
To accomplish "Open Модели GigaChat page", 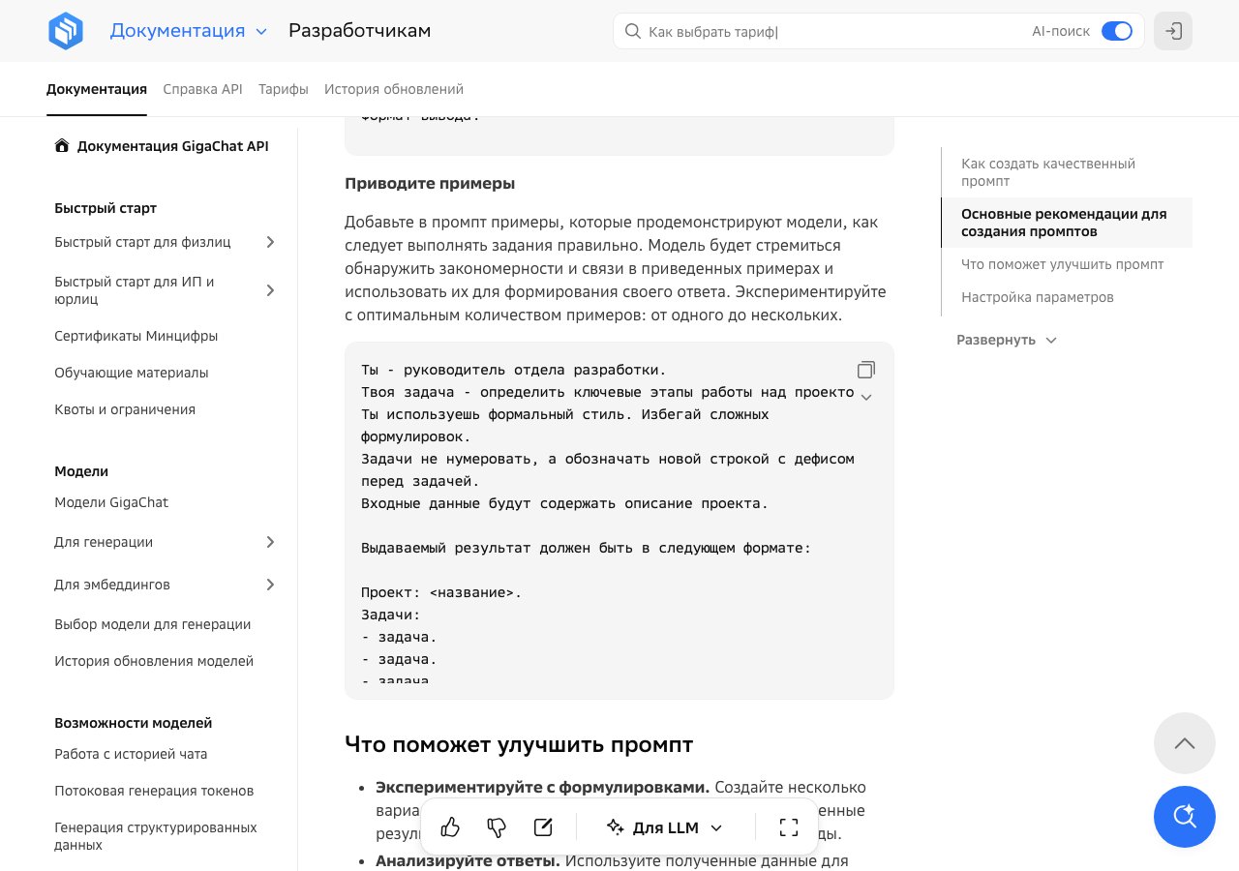I will pyautogui.click(x=111, y=502).
